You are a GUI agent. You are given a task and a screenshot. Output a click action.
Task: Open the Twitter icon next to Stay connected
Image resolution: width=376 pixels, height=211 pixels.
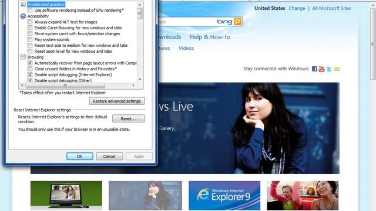(329, 69)
